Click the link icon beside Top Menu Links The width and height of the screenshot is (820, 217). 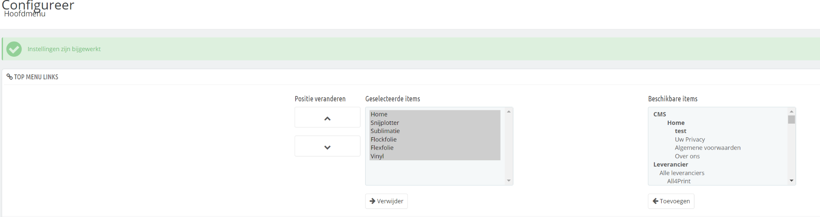(9, 77)
